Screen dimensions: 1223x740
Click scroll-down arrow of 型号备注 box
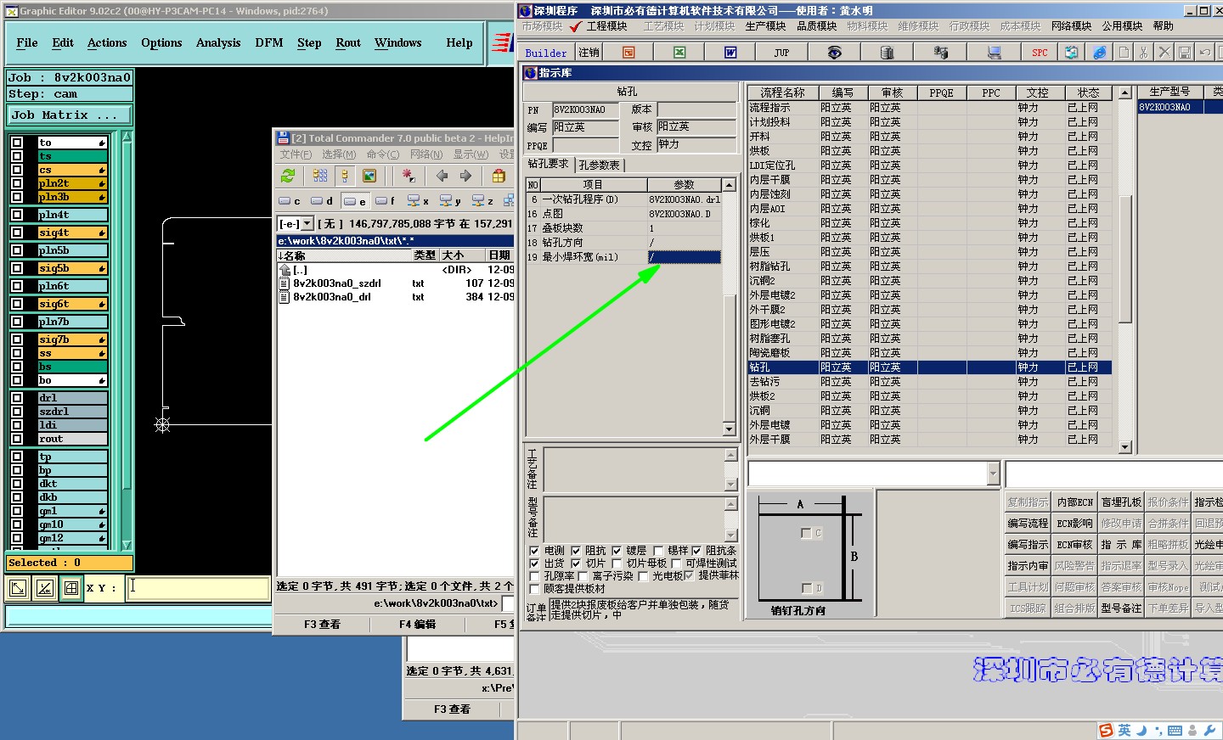[x=730, y=535]
